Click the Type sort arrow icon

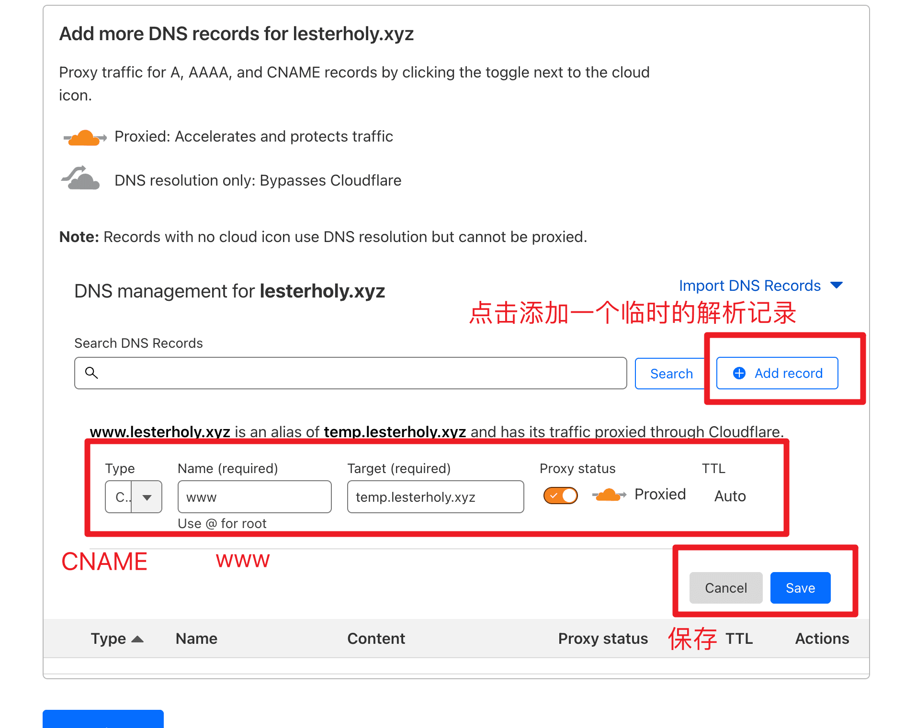coord(137,639)
